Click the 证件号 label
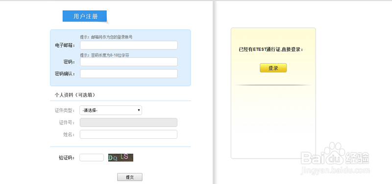Image resolution: width=392 pixels, height=184 pixels. coord(67,122)
